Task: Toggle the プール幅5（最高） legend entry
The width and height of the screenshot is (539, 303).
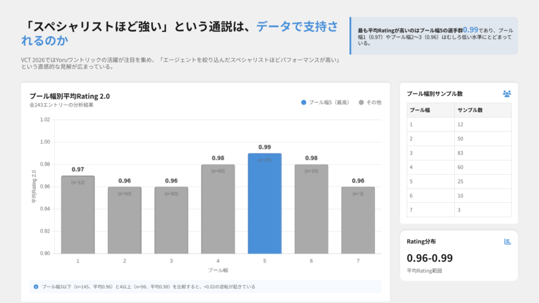Action: pyautogui.click(x=325, y=102)
